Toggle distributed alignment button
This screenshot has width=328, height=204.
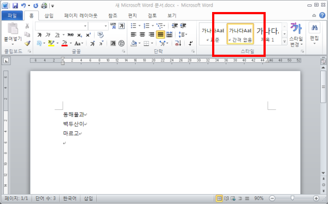click(x=169, y=34)
